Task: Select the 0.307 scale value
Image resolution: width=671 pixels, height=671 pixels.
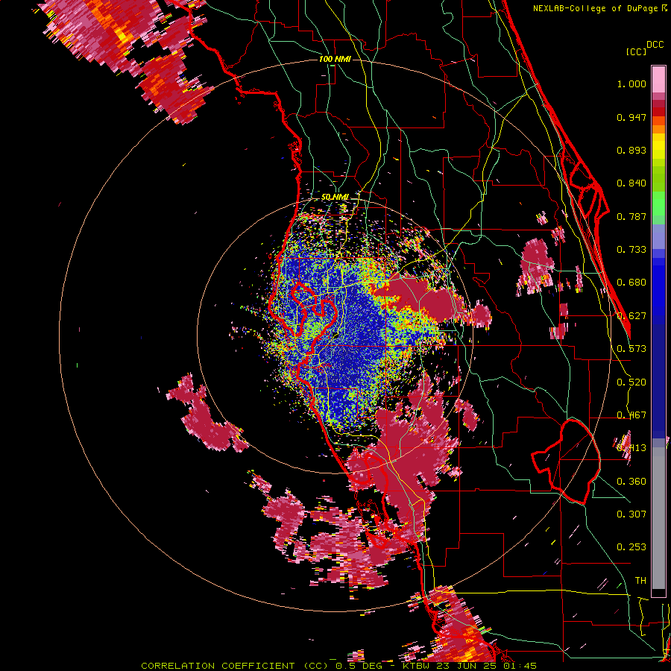Action: coord(631,514)
